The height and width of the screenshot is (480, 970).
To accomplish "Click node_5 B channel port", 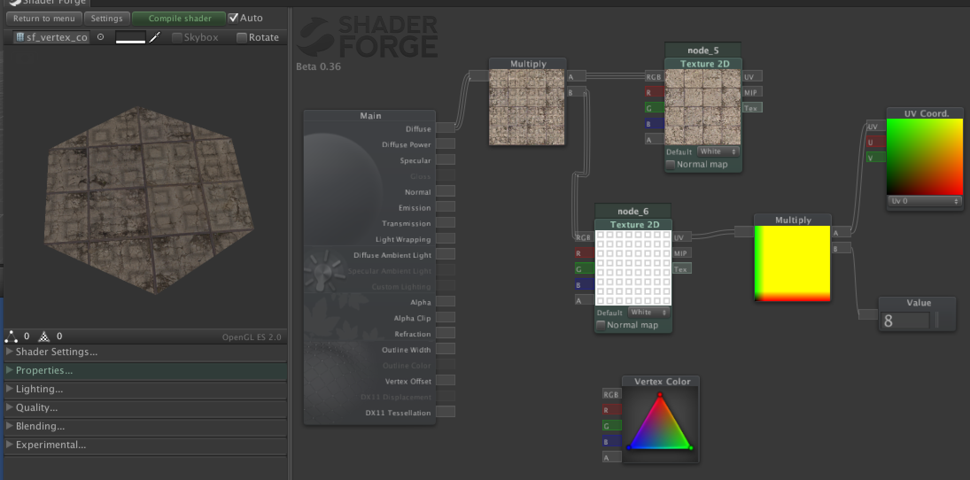I will pyautogui.click(x=654, y=124).
